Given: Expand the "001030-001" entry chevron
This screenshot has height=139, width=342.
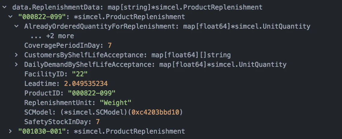Looking at the screenshot, I should pyautogui.click(x=10, y=131).
